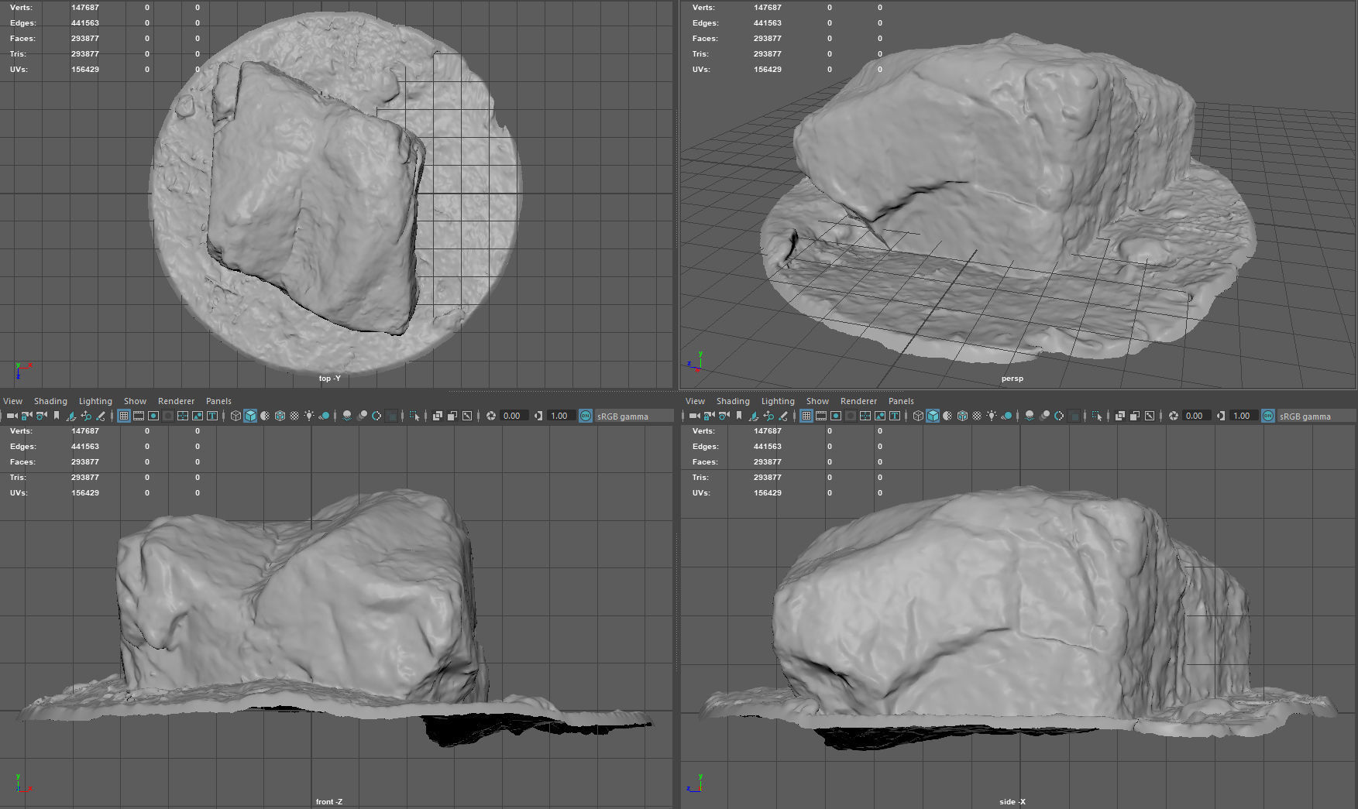Open sRGB gamma dropdown in front view
The width and height of the screenshot is (1358, 809).
633,416
